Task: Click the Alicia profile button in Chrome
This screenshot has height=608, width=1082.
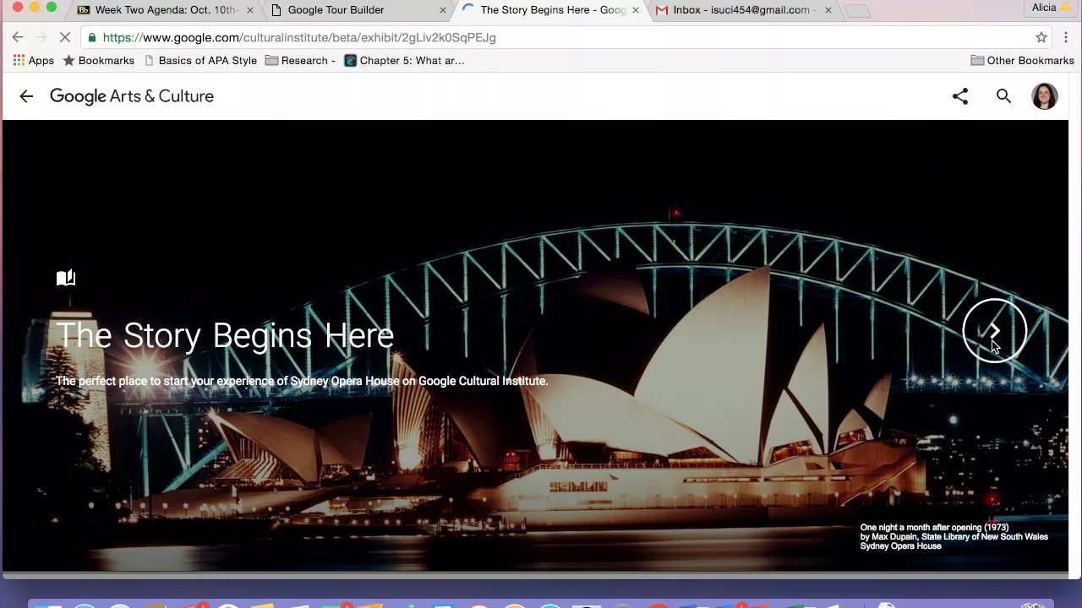Action: pos(1051,8)
